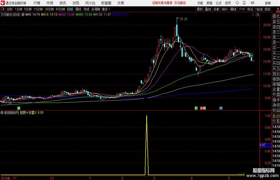The width and height of the screenshot is (280, 180).
Task: Click the 叠加 overlay button
Action: point(208,9)
